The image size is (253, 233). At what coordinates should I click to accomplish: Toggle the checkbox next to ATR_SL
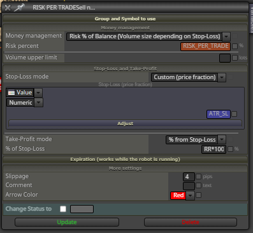(x=235, y=114)
